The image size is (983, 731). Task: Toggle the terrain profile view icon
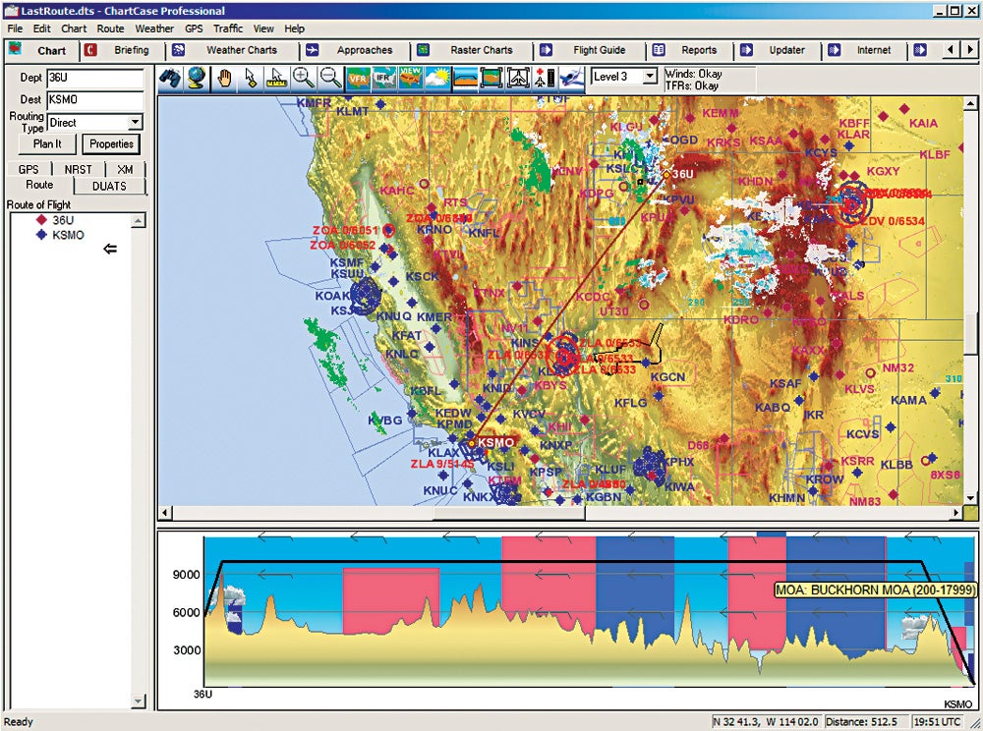click(464, 78)
